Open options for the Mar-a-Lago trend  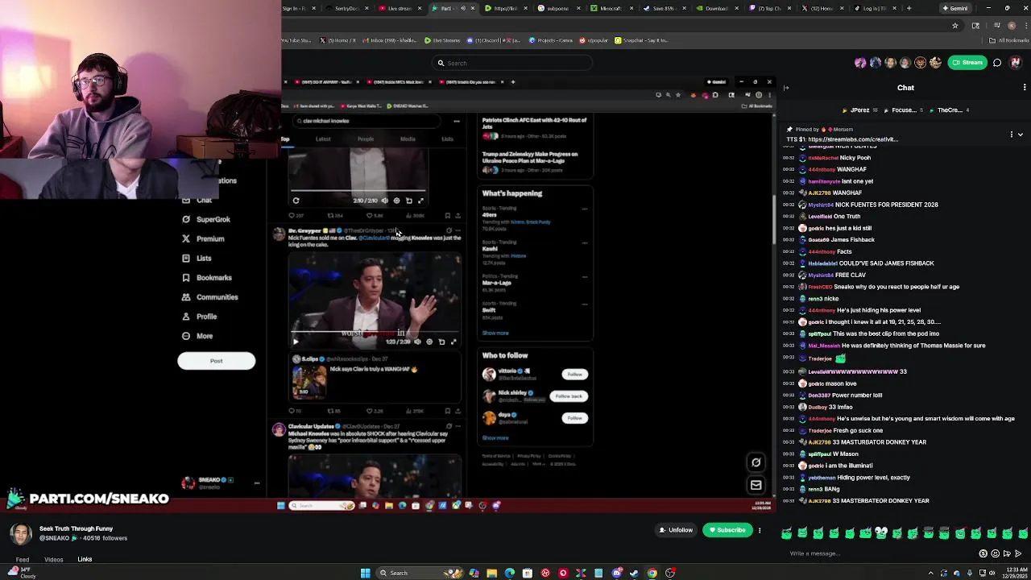585,276
